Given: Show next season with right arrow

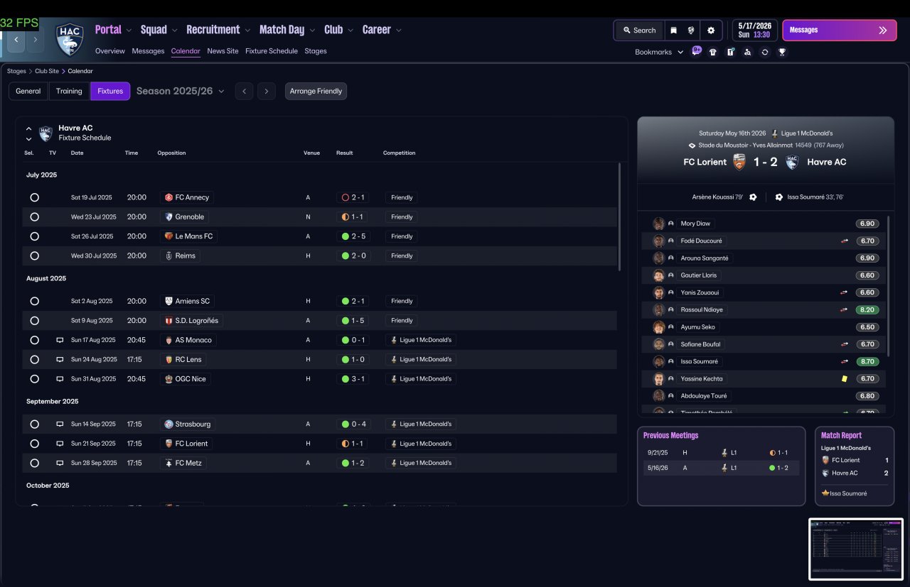Looking at the screenshot, I should [267, 91].
